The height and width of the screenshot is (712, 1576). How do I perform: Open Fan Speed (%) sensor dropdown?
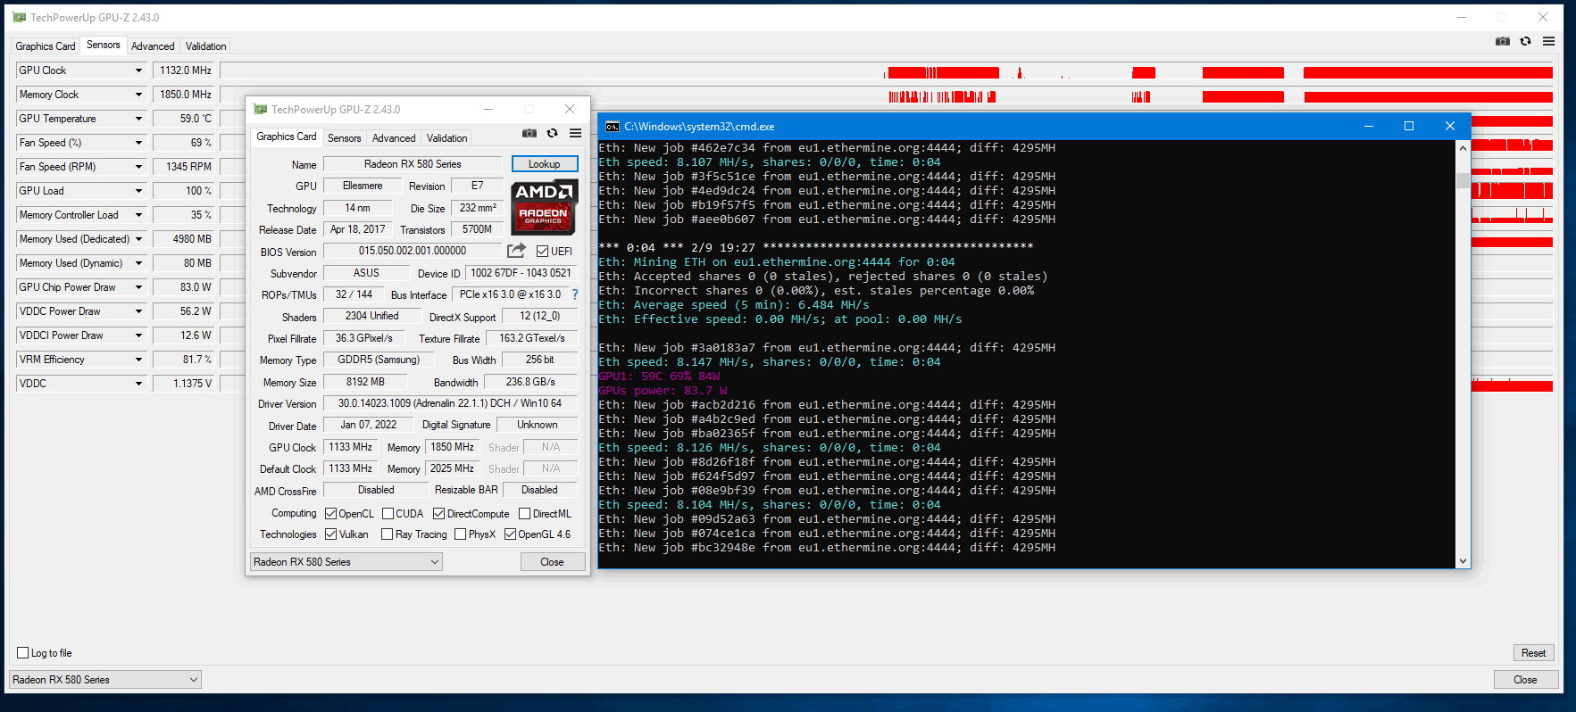[x=138, y=143]
